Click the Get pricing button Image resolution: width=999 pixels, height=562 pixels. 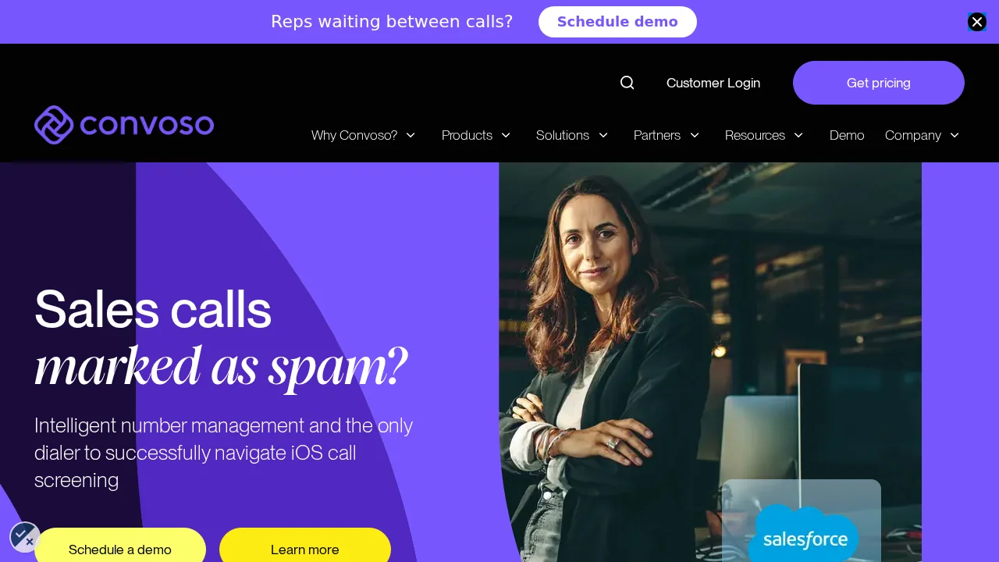pyautogui.click(x=879, y=83)
